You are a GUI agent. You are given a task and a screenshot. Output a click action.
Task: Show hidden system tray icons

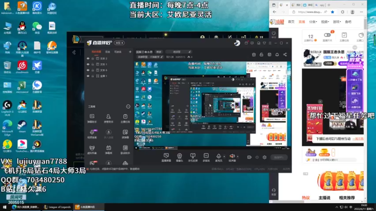coord(337,207)
